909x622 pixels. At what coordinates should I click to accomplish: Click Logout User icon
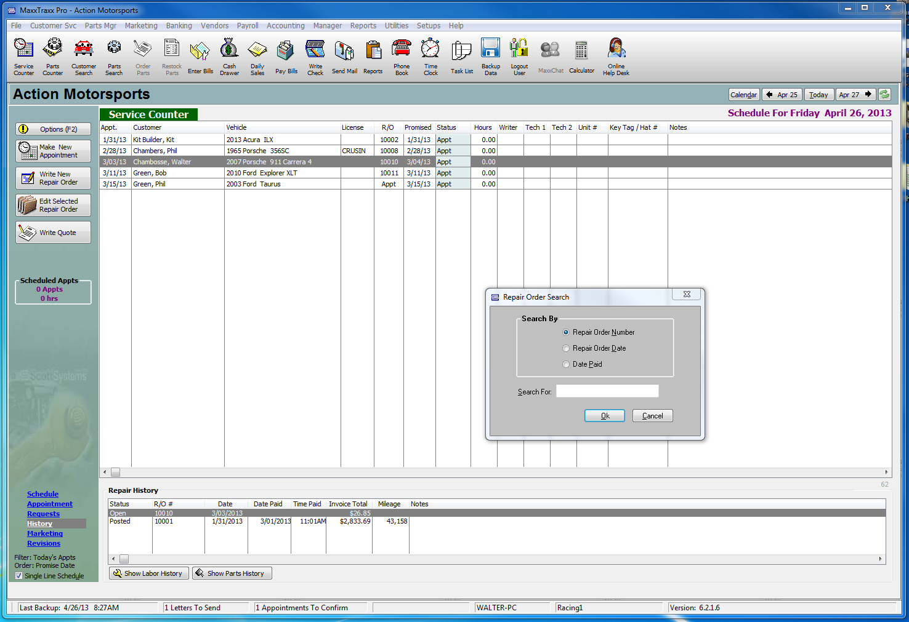coord(519,56)
